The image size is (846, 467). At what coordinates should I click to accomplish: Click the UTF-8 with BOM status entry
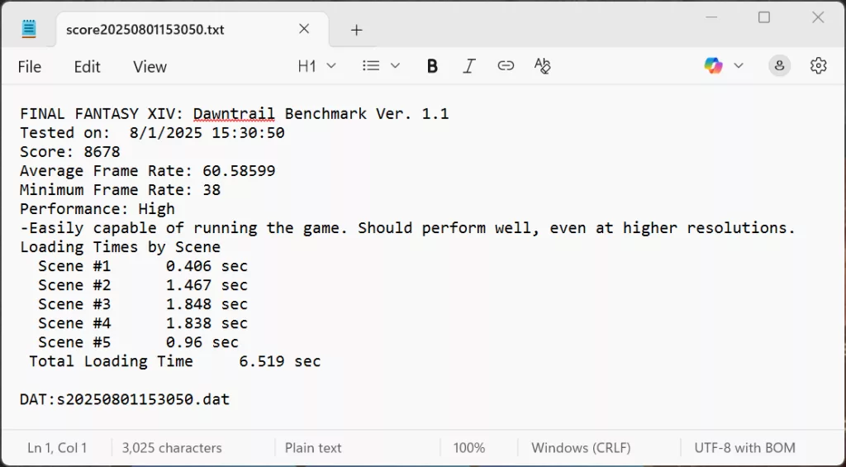744,447
